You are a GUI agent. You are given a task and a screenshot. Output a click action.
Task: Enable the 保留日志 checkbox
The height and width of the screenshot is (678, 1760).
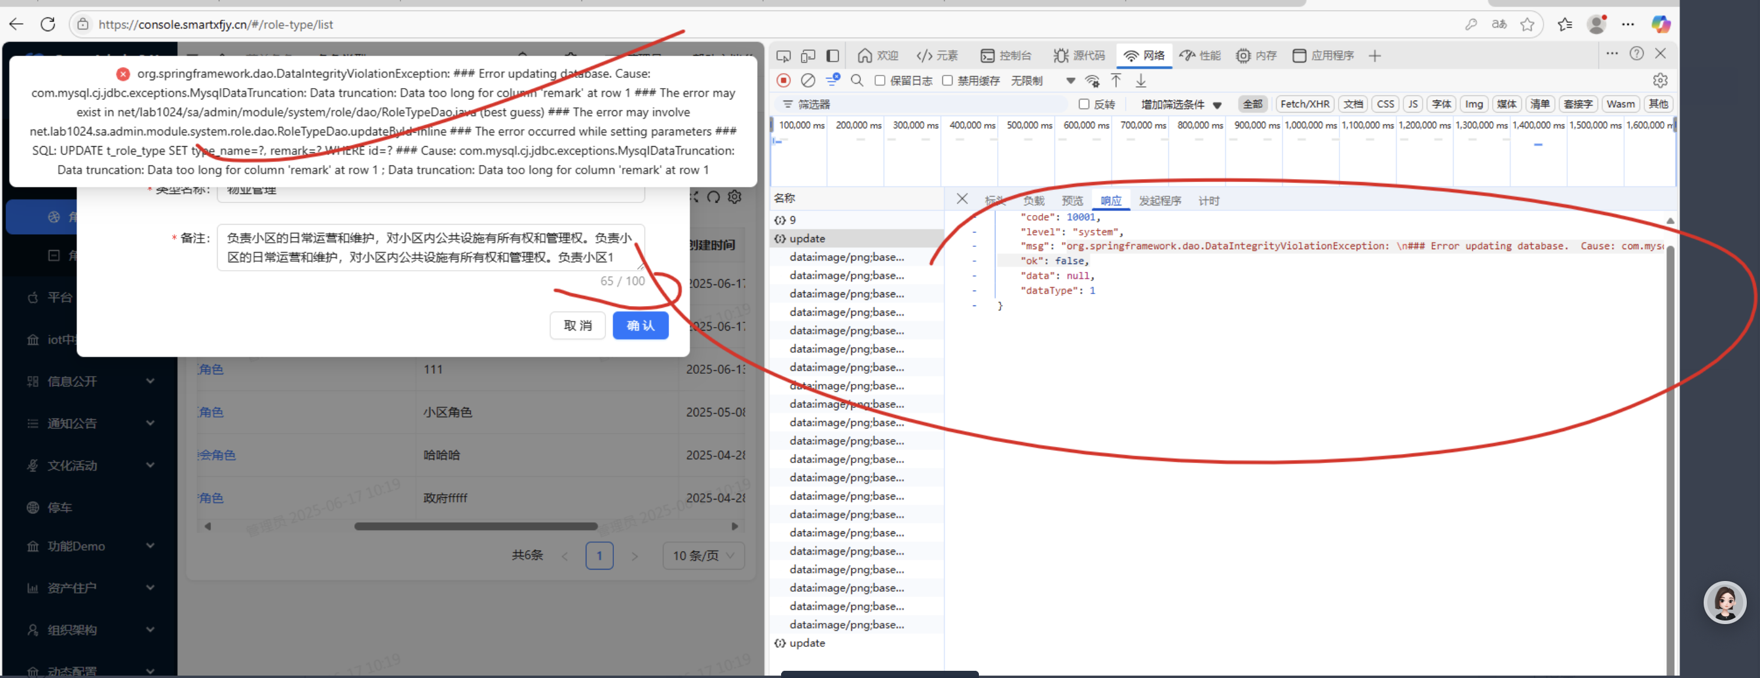pyautogui.click(x=880, y=81)
